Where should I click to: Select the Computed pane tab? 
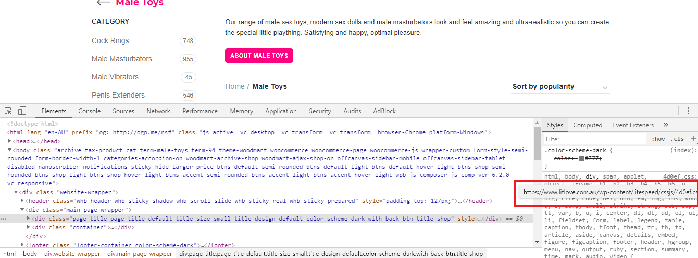pos(588,125)
